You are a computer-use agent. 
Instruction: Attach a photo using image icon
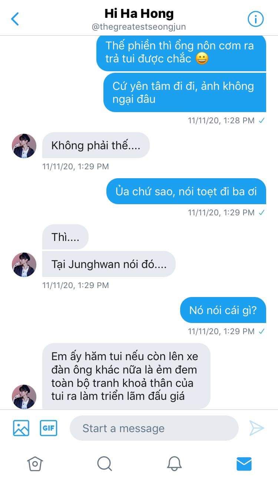tap(21, 428)
